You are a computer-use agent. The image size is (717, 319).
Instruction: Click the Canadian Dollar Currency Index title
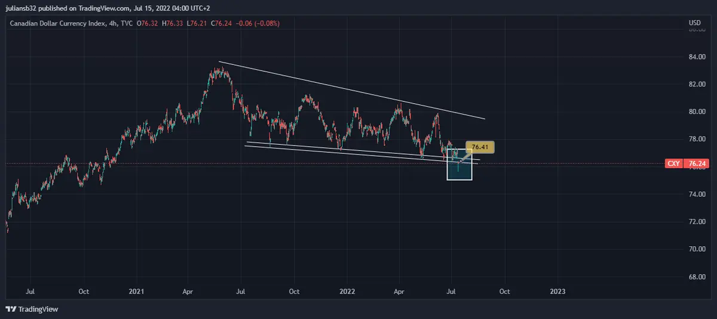53,23
